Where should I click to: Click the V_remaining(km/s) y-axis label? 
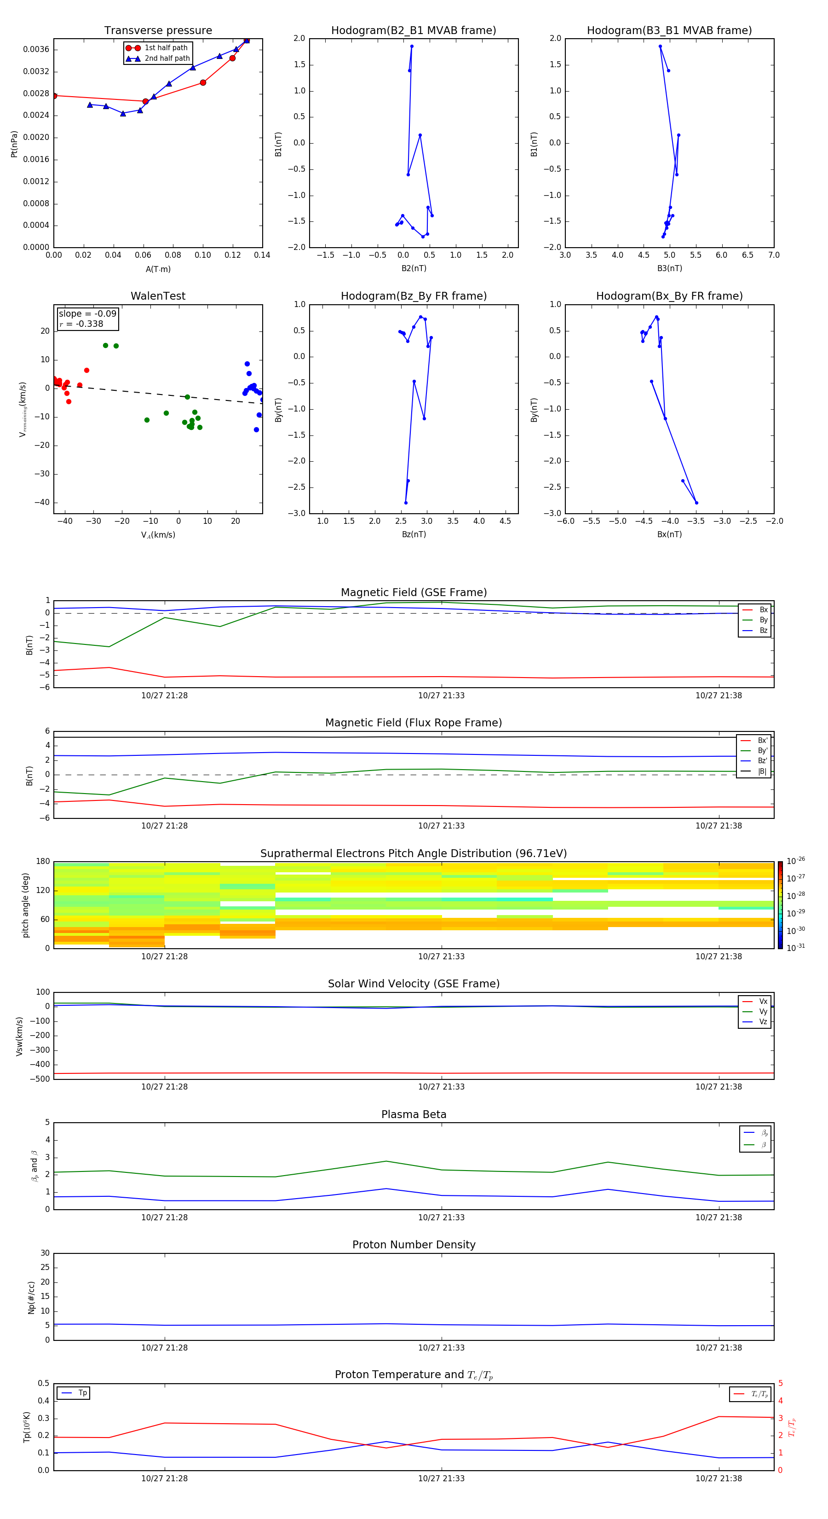tap(23, 409)
